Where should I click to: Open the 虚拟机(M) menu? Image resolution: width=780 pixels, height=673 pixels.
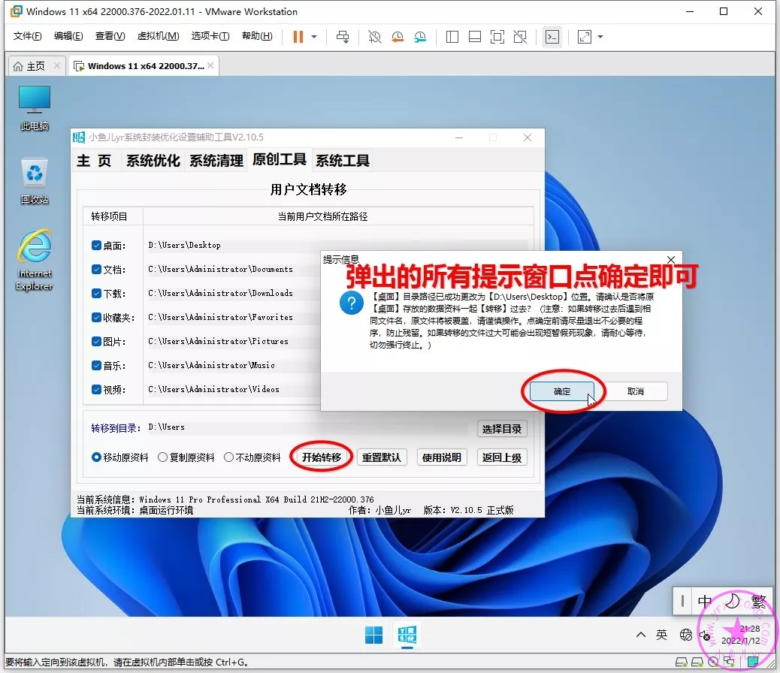point(158,36)
